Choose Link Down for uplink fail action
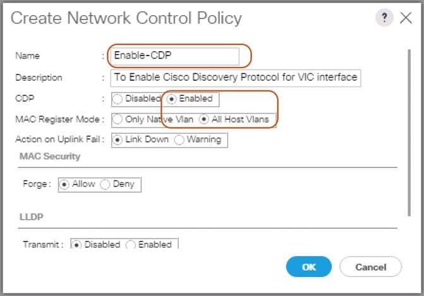Screen dimensions: 424x296 click(x=118, y=139)
